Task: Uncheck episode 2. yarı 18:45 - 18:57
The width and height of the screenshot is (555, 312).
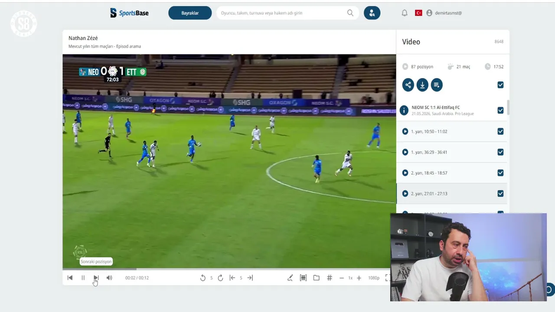Action: tap(500, 173)
